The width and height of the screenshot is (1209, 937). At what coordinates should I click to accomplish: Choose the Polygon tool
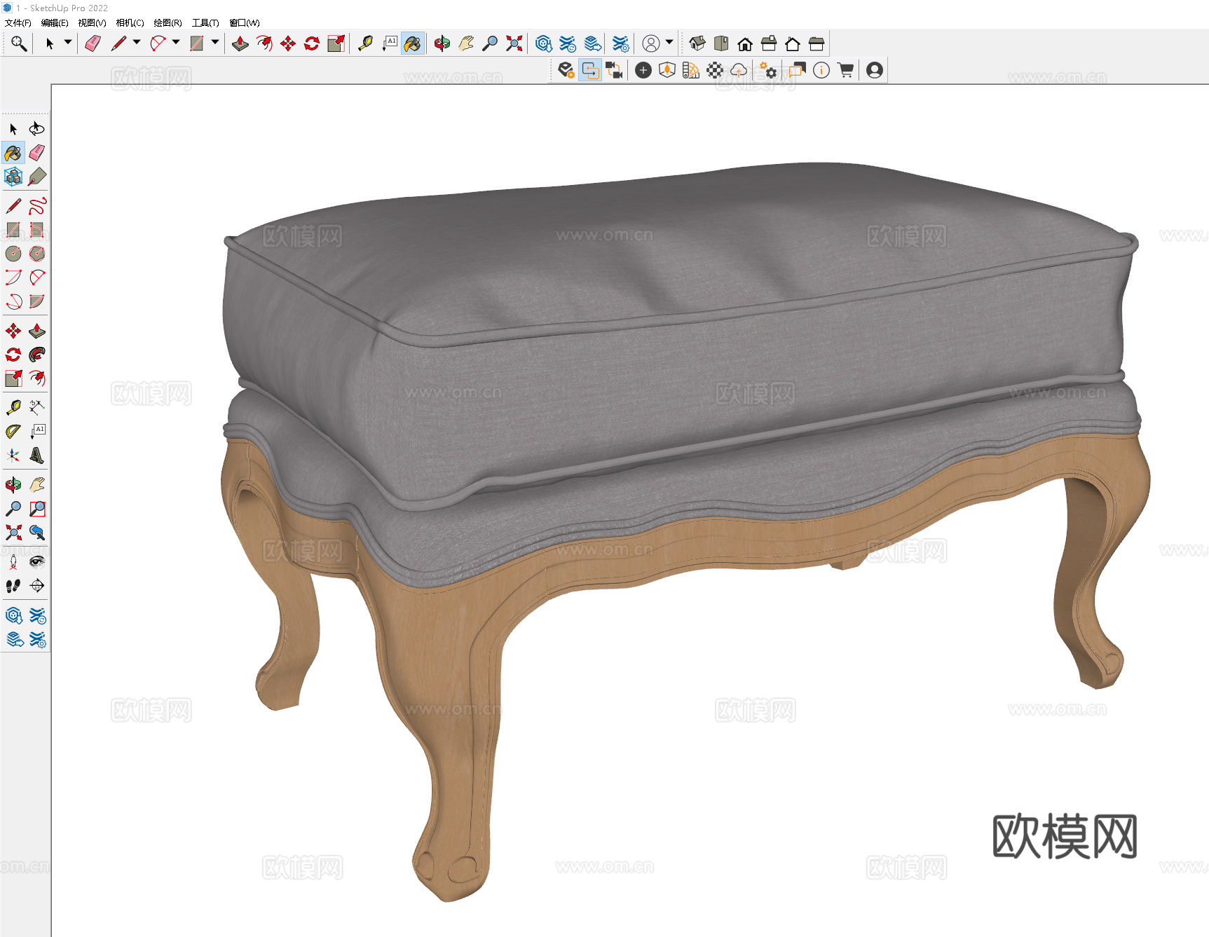point(37,254)
